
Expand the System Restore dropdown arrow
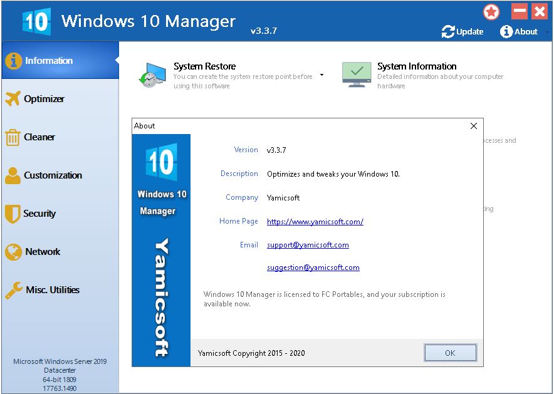click(x=321, y=75)
